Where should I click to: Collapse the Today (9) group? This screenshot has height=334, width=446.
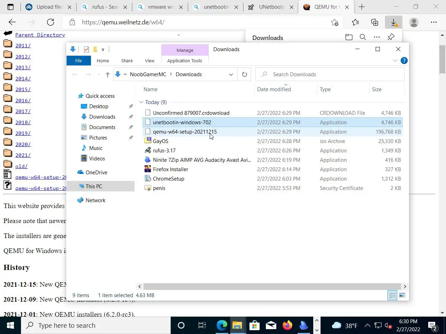[141, 102]
